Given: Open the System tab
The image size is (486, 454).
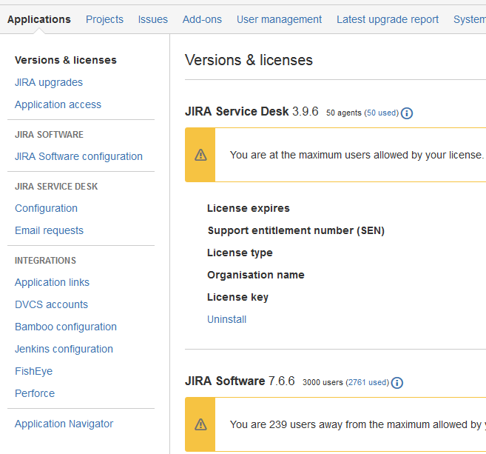Looking at the screenshot, I should [x=470, y=19].
